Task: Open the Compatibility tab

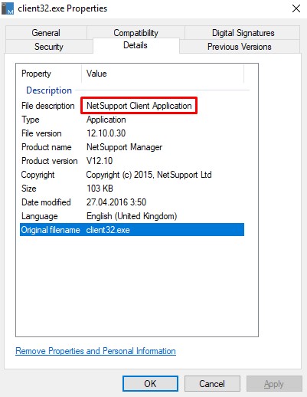Action: point(136,33)
